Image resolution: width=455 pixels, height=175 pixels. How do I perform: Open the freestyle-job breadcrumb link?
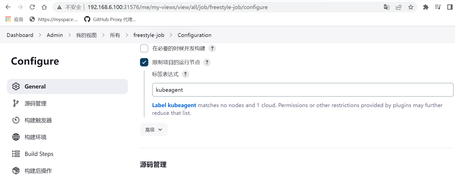click(149, 35)
